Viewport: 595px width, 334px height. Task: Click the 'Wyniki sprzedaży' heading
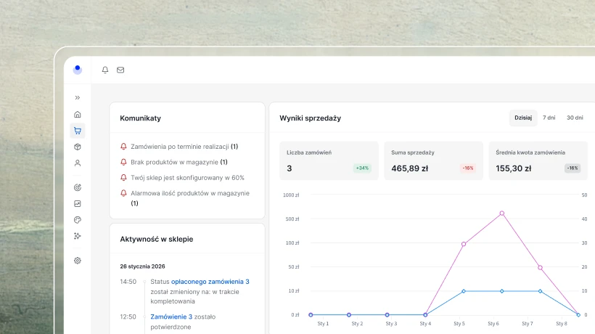click(310, 118)
